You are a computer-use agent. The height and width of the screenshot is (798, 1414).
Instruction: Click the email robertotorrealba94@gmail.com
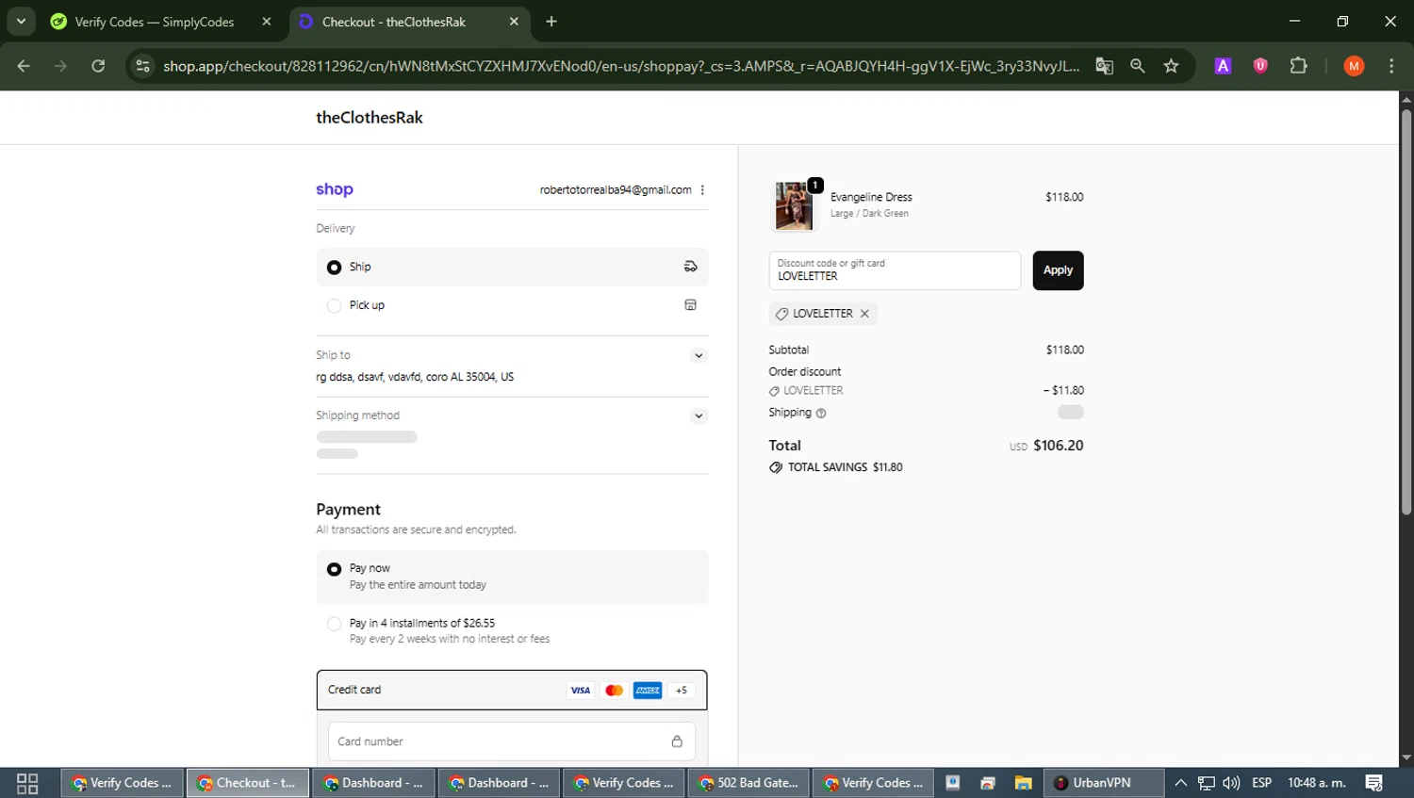tap(616, 190)
